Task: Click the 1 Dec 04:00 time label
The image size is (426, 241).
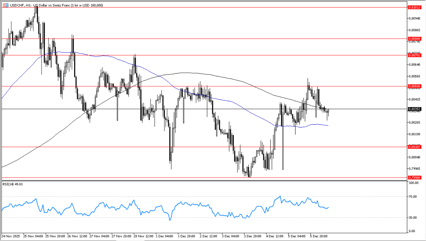Action: coord(164,236)
